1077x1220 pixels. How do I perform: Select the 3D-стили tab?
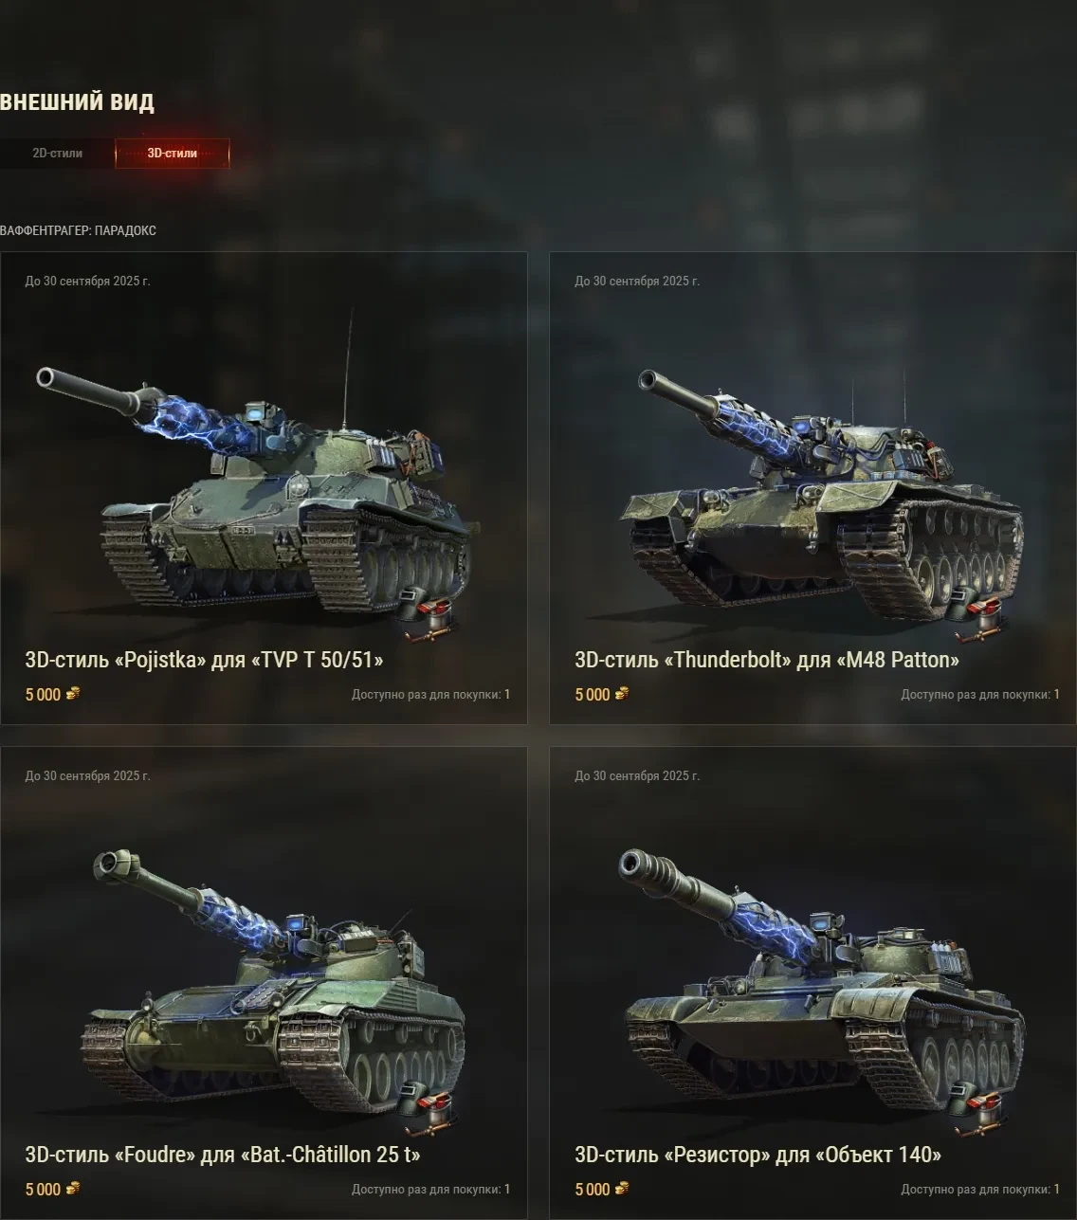coord(173,154)
